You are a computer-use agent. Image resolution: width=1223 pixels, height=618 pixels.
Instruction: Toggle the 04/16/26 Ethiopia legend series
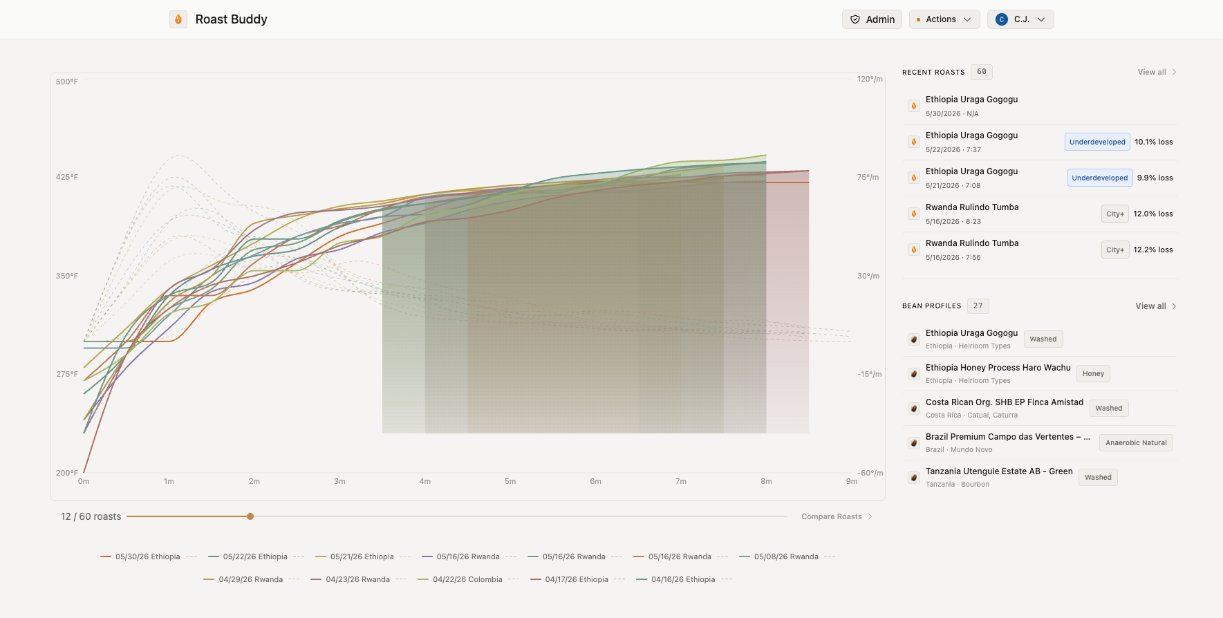684,579
